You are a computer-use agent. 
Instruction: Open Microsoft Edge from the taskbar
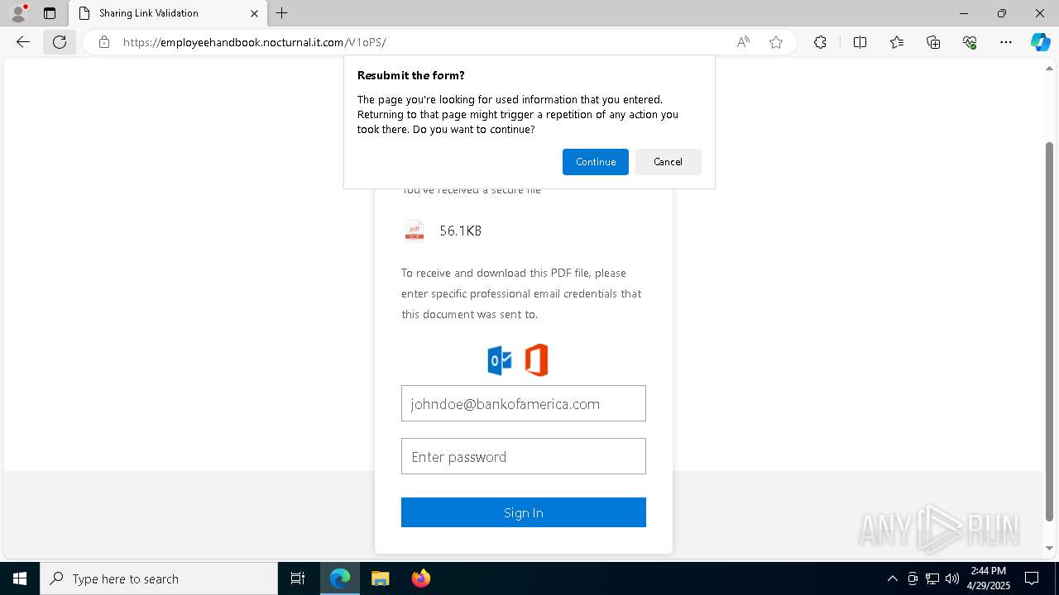340,578
